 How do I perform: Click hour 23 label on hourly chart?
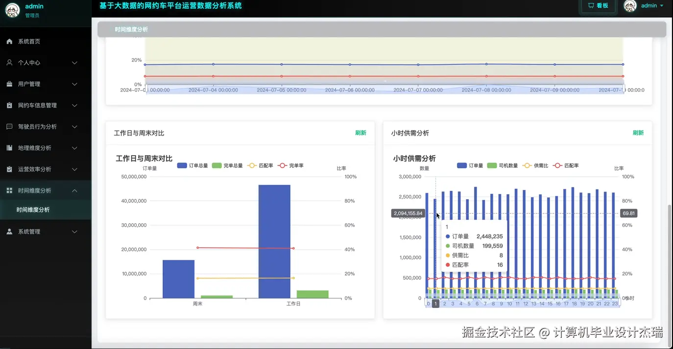[x=615, y=303]
